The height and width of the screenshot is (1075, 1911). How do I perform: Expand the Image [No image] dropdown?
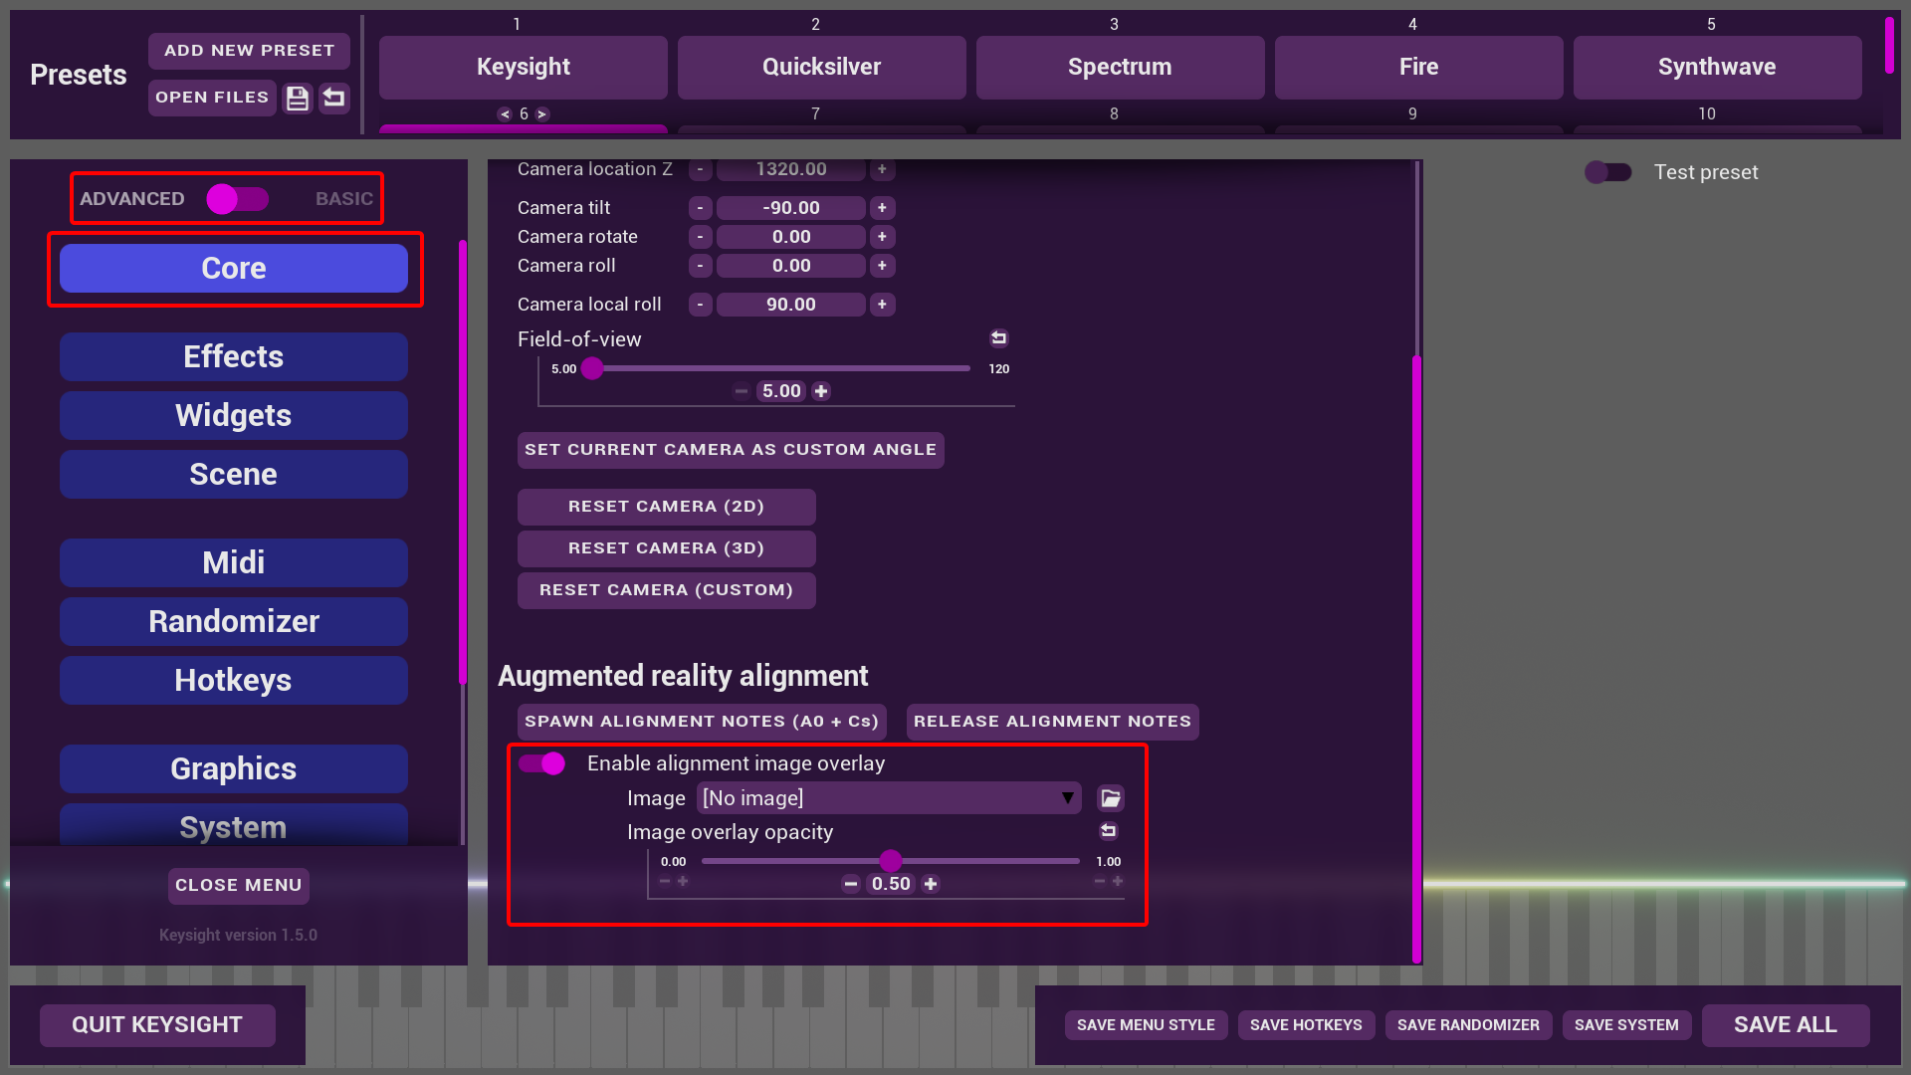tap(888, 798)
